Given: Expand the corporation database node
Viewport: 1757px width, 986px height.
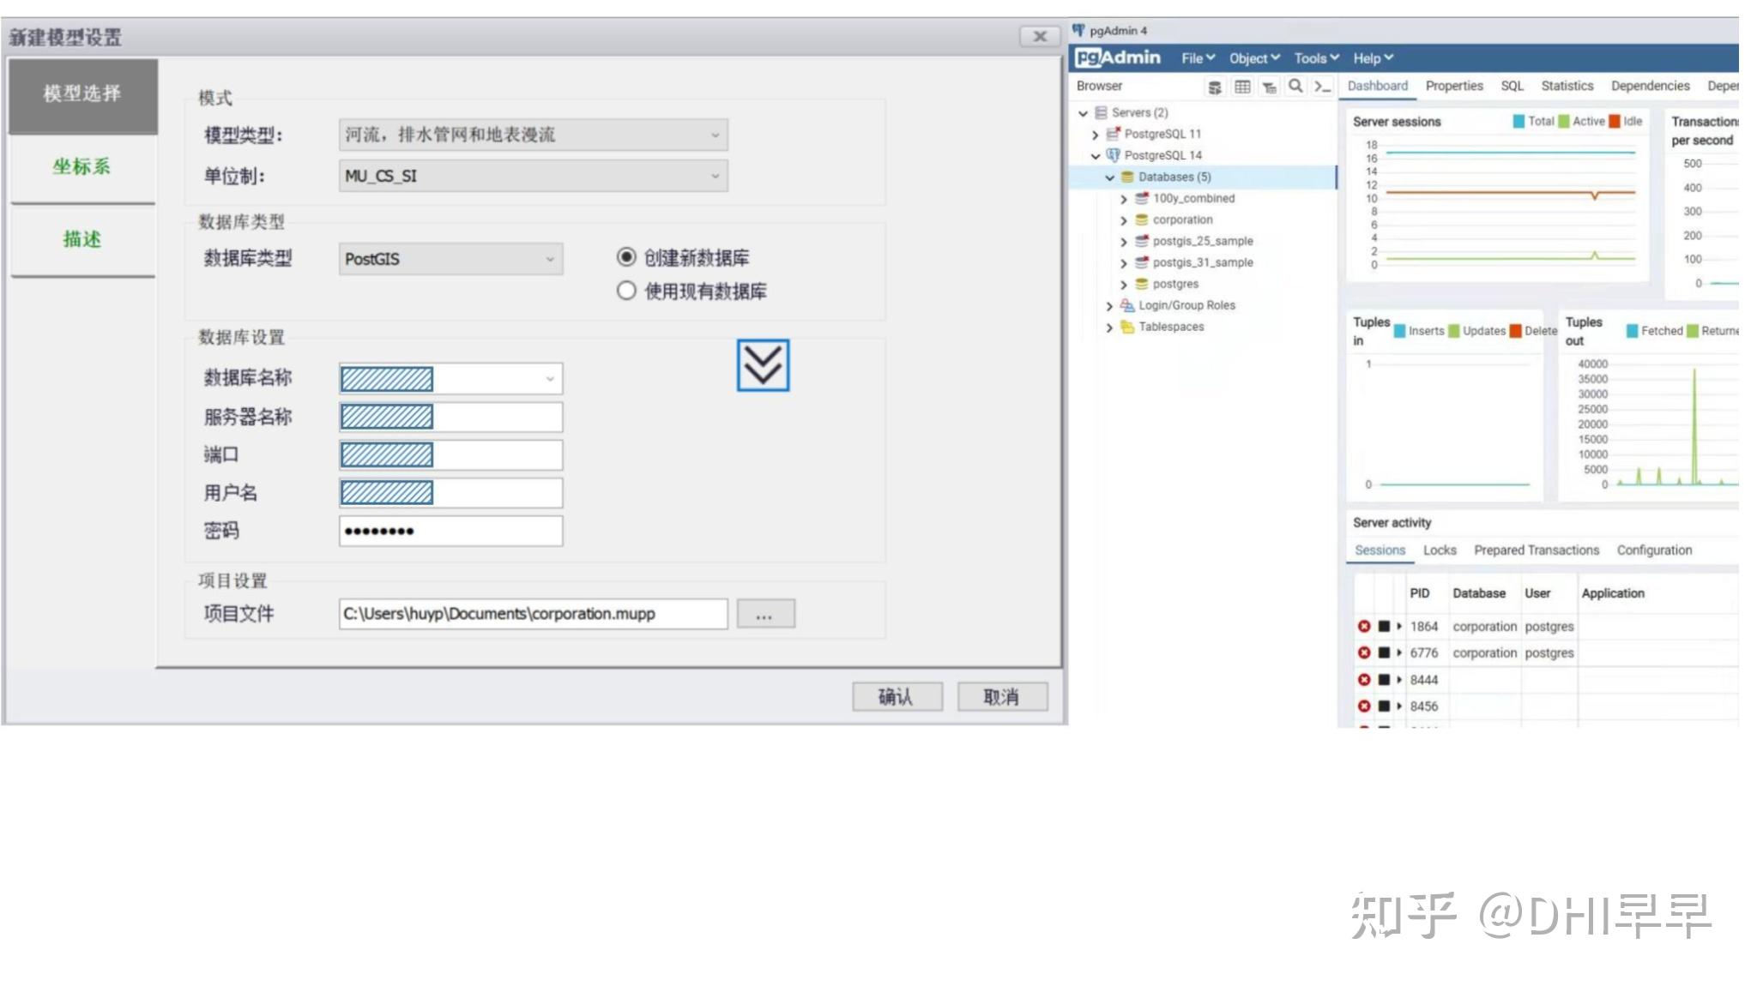Looking at the screenshot, I should point(1124,220).
